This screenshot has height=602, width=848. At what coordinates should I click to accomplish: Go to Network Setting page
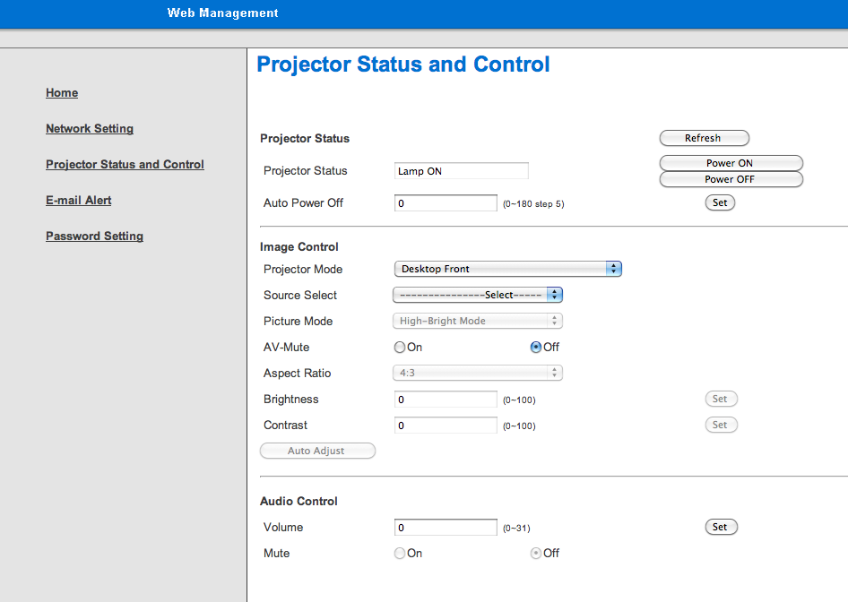pos(90,129)
